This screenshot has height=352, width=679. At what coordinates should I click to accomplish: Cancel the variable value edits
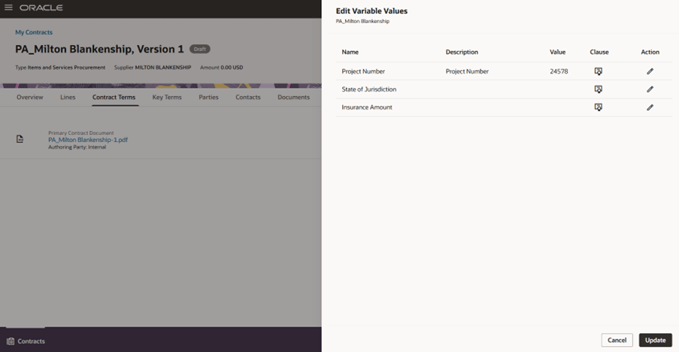click(x=617, y=340)
